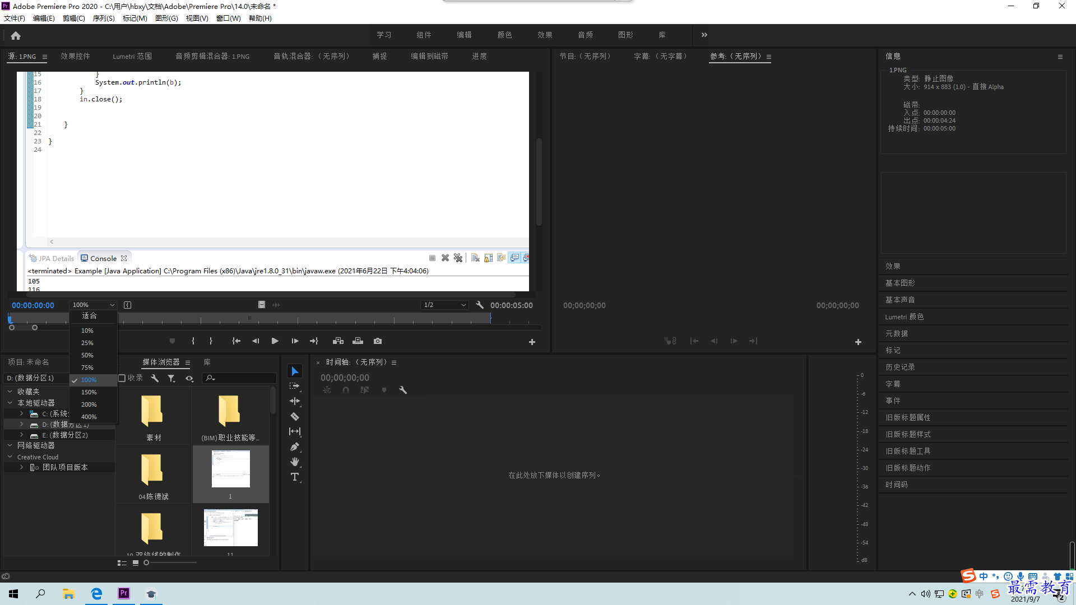
Task: Collapse the 本地驱动器 tree group
Action: click(x=10, y=403)
